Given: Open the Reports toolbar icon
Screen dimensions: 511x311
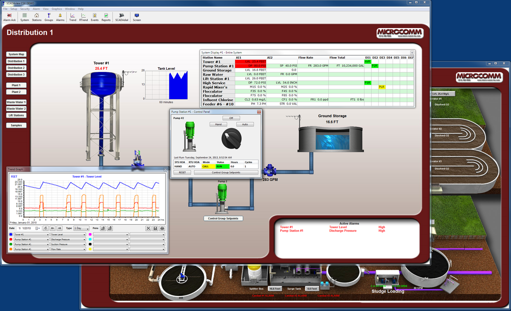Looking at the screenshot, I should pos(106,17).
